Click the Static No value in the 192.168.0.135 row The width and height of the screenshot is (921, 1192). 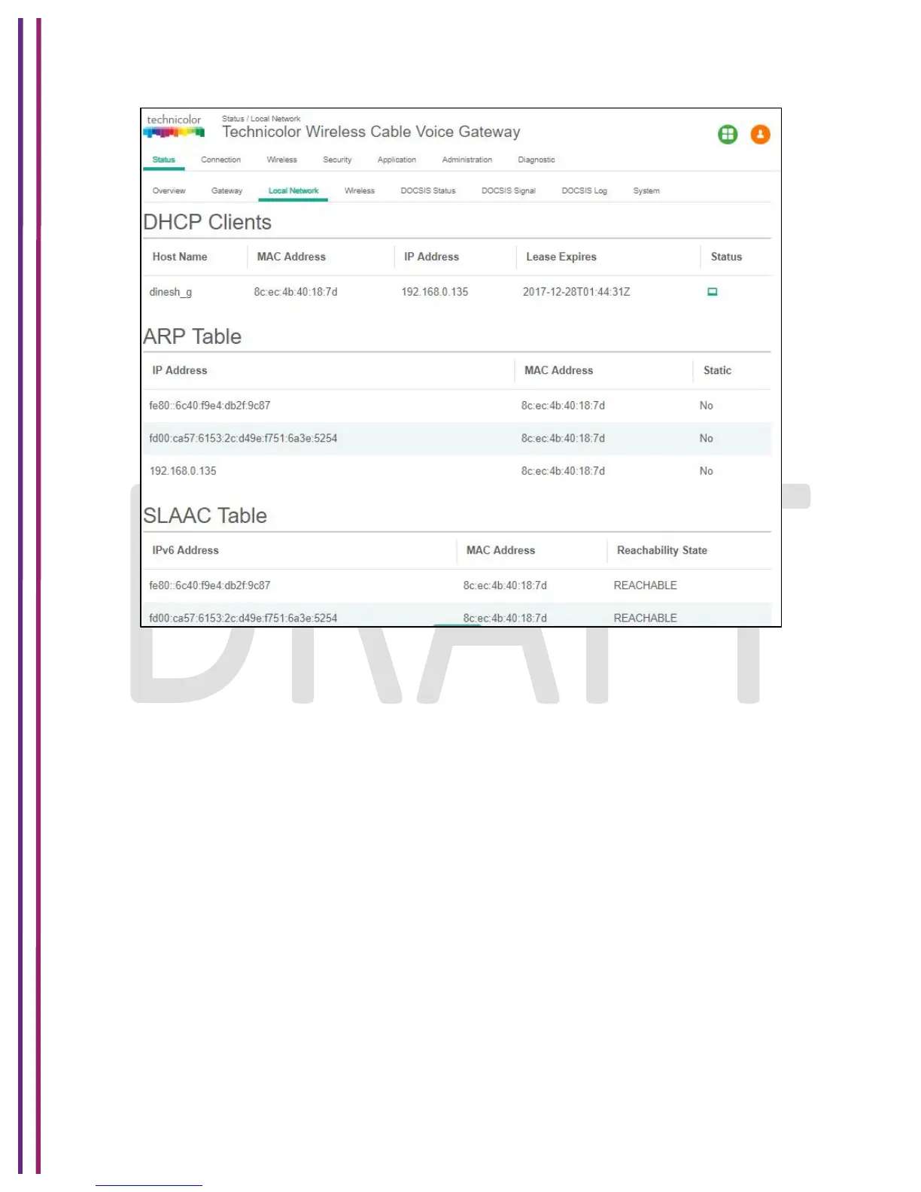coord(706,471)
